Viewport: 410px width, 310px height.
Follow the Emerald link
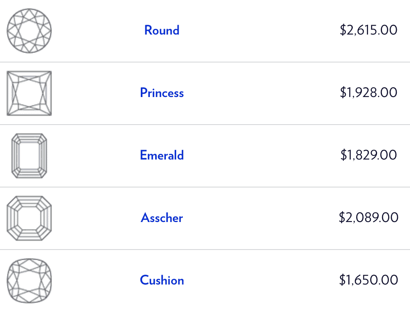pos(162,155)
